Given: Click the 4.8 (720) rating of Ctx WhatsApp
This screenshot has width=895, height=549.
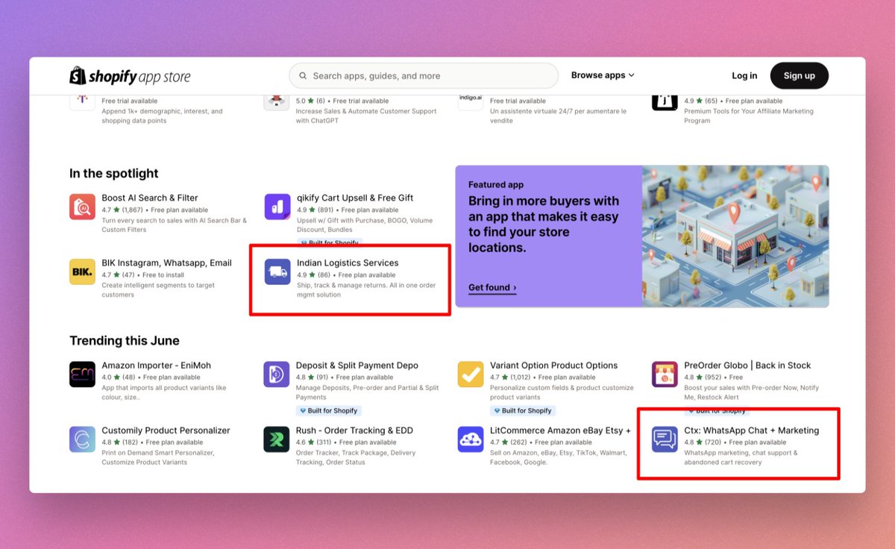Looking at the screenshot, I should 703,442.
